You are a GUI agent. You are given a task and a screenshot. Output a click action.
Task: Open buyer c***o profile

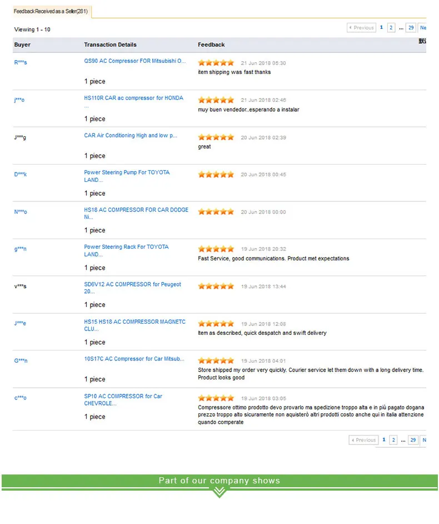20,398
